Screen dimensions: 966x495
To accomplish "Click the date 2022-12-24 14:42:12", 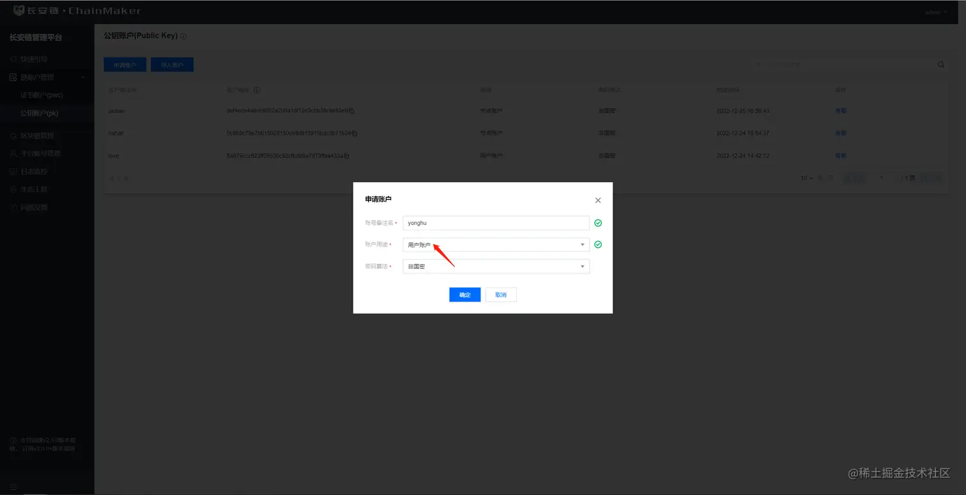I will 743,156.
